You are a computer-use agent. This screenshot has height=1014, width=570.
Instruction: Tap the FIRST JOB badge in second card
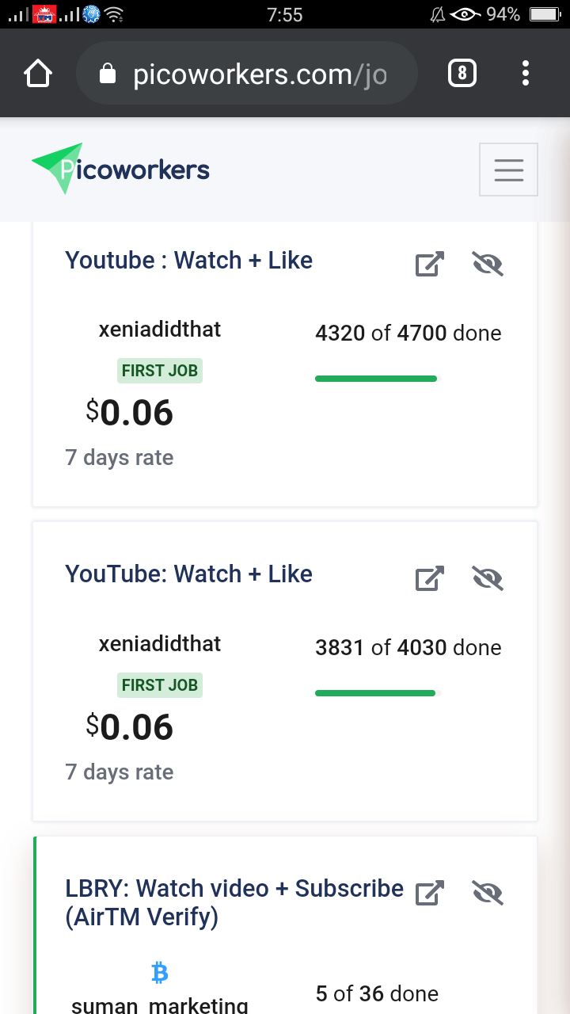[x=160, y=685]
